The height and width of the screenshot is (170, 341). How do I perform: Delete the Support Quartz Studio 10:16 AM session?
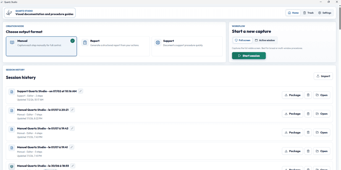click(308, 95)
